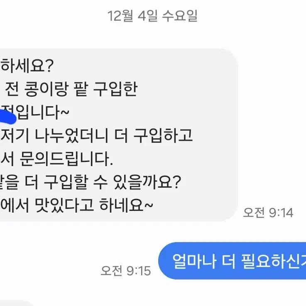Click the phrase 있을까요? in the message
The width and height of the screenshot is (306, 306).
click(147, 182)
